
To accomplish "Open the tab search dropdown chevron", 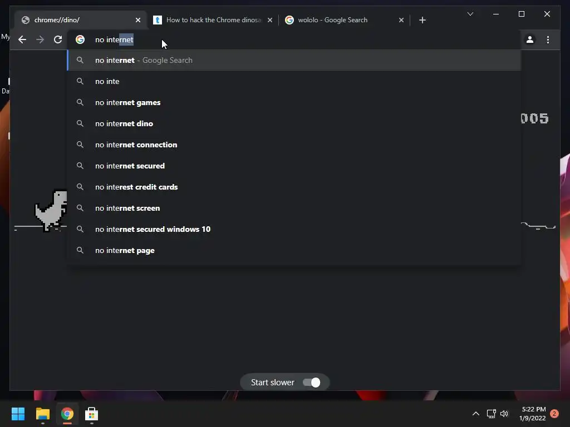I will [x=470, y=14].
